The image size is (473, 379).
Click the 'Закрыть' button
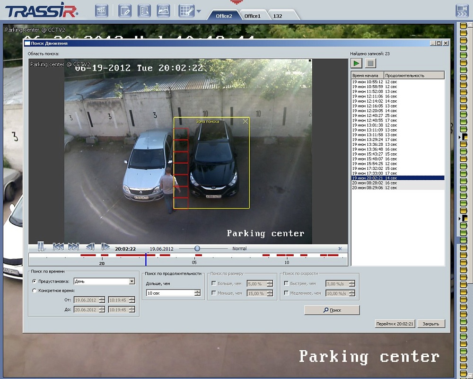coord(431,324)
